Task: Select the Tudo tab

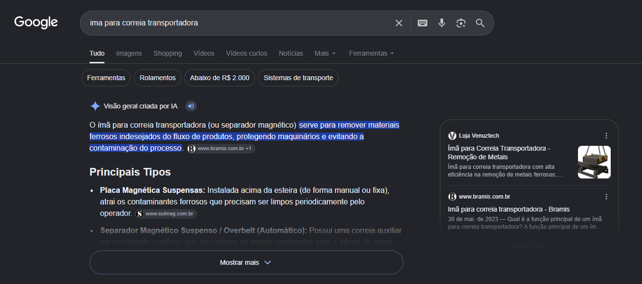Action: [x=97, y=53]
